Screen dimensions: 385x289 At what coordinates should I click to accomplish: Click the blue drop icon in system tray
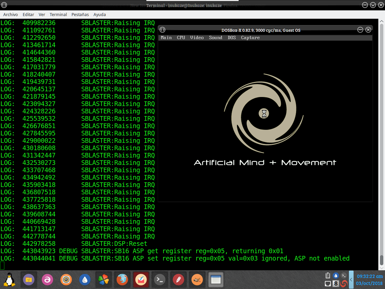[x=336, y=276]
